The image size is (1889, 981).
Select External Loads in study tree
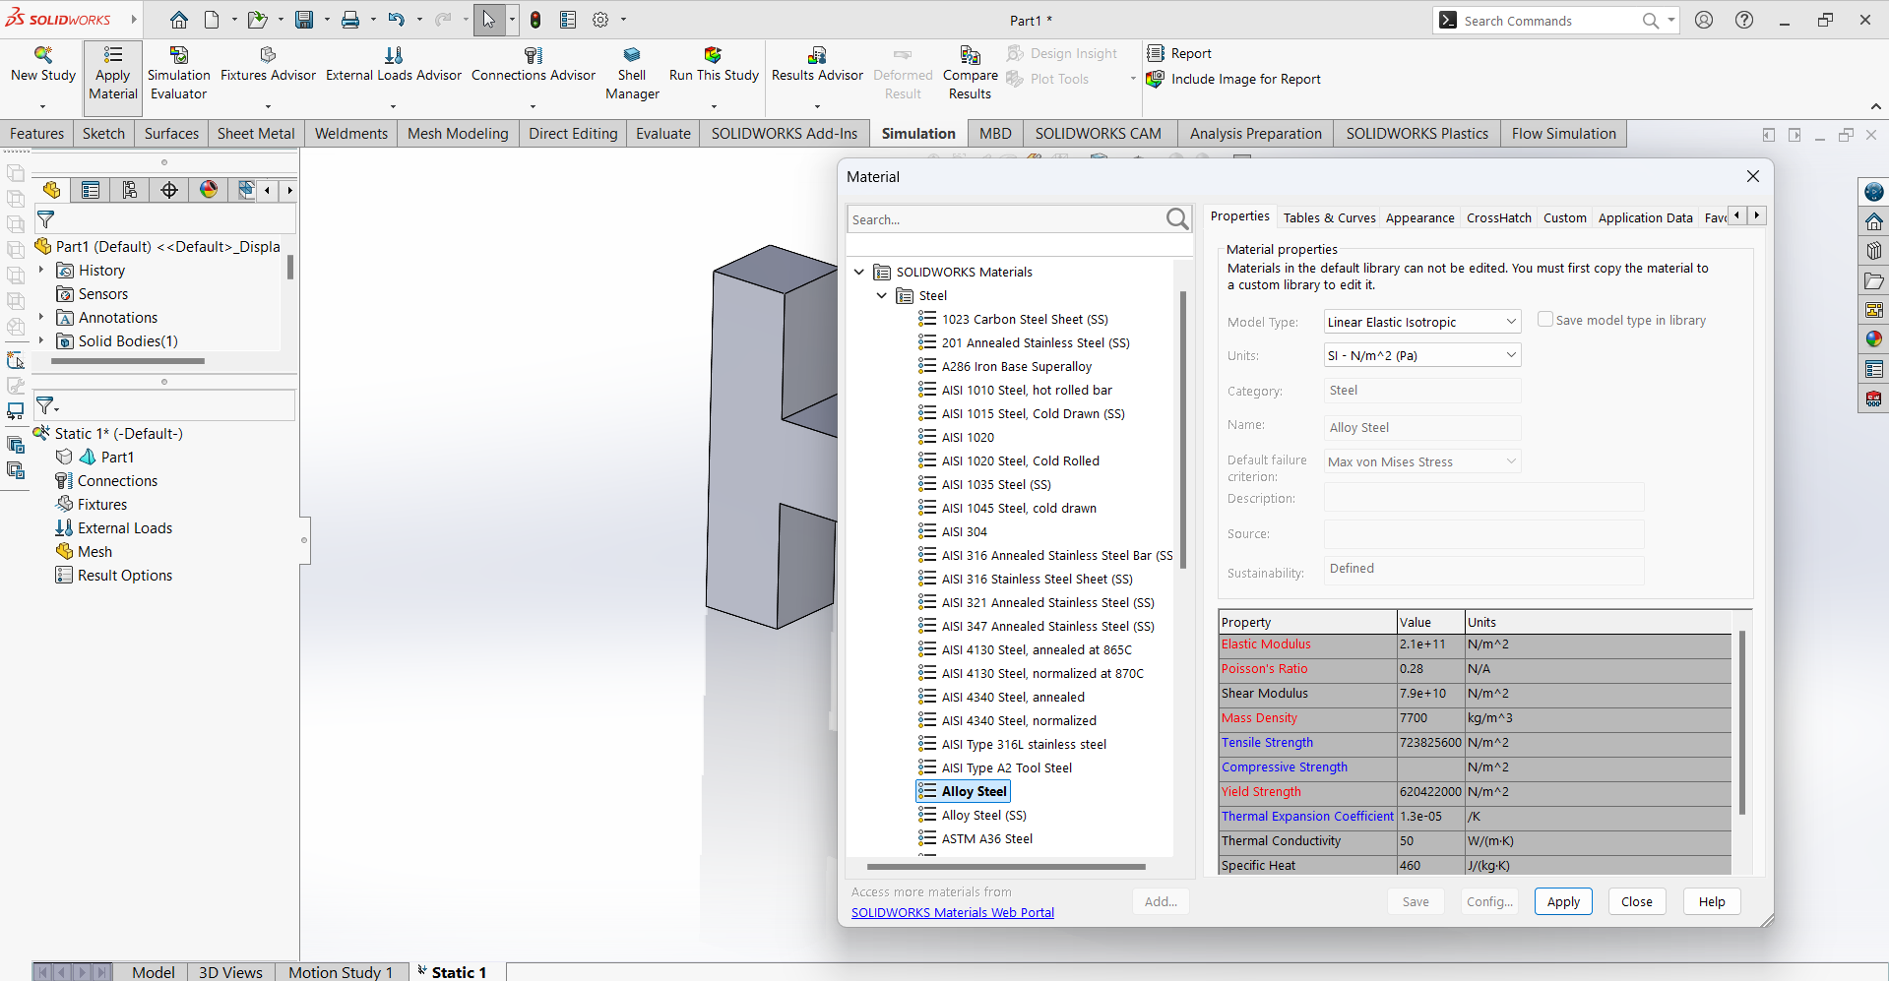pyautogui.click(x=125, y=527)
